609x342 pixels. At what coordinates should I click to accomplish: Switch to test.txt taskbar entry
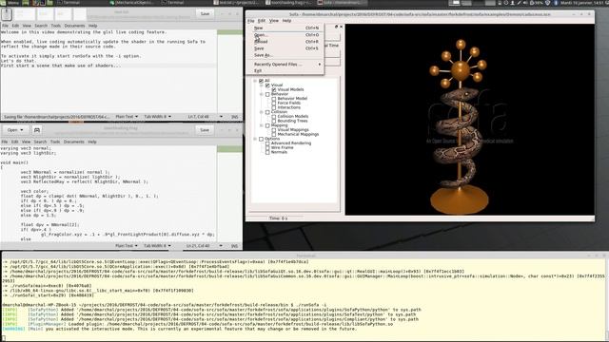click(236, 3)
